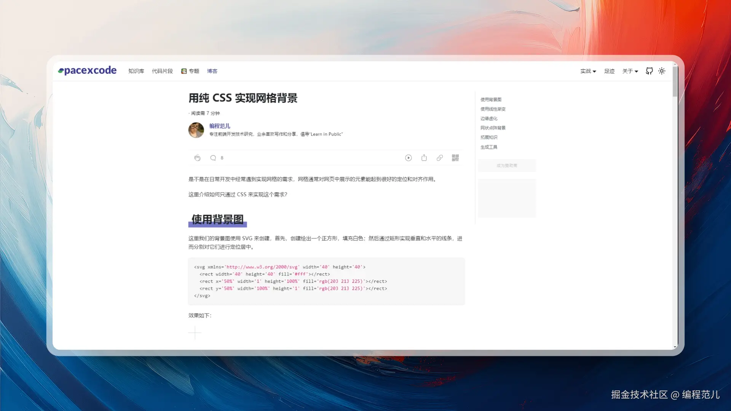Jump to 网状点阵背景 in the table of contents

pos(493,128)
